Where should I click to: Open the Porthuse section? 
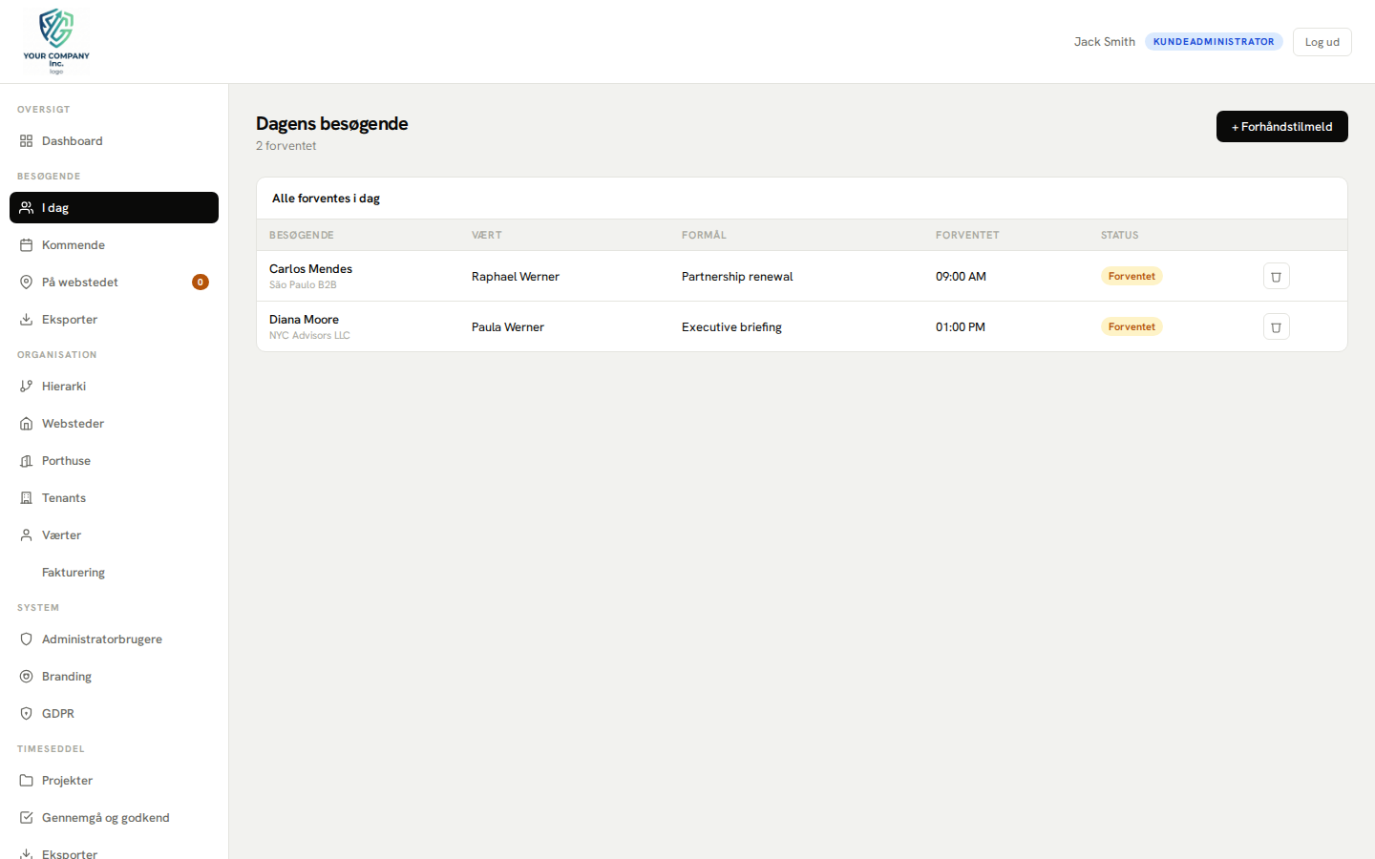66,460
